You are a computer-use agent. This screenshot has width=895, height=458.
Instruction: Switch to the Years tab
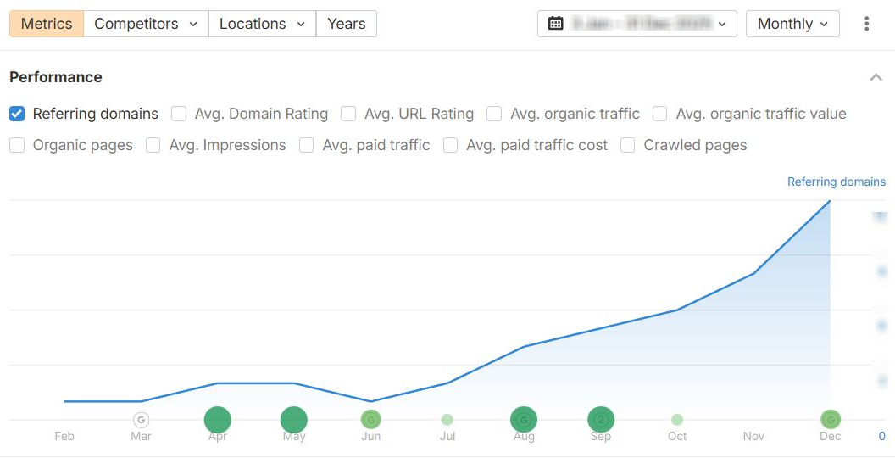(347, 24)
